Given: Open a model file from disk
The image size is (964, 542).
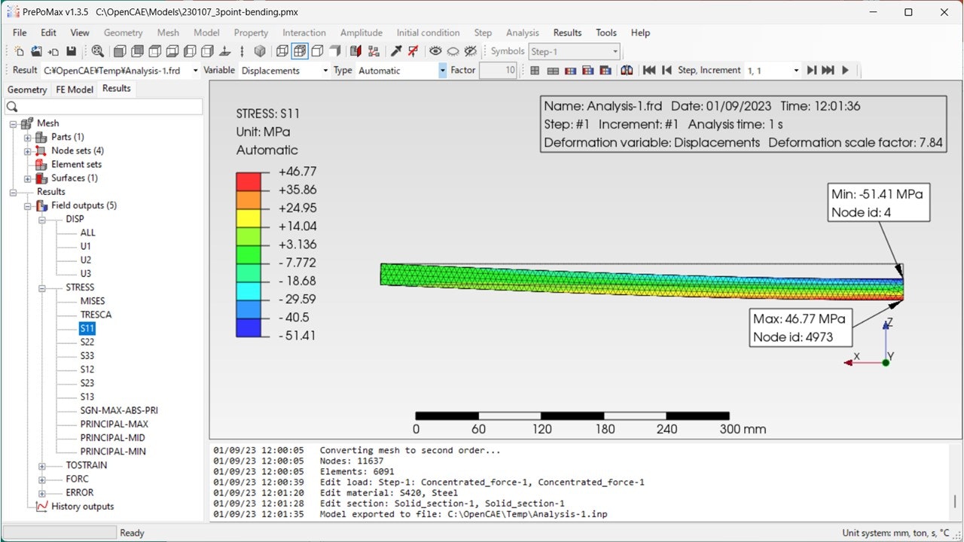Looking at the screenshot, I should pyautogui.click(x=35, y=51).
